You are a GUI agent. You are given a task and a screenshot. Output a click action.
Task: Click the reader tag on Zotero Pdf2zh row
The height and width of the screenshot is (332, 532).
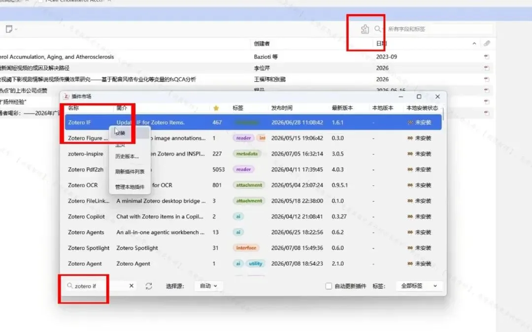(x=243, y=169)
